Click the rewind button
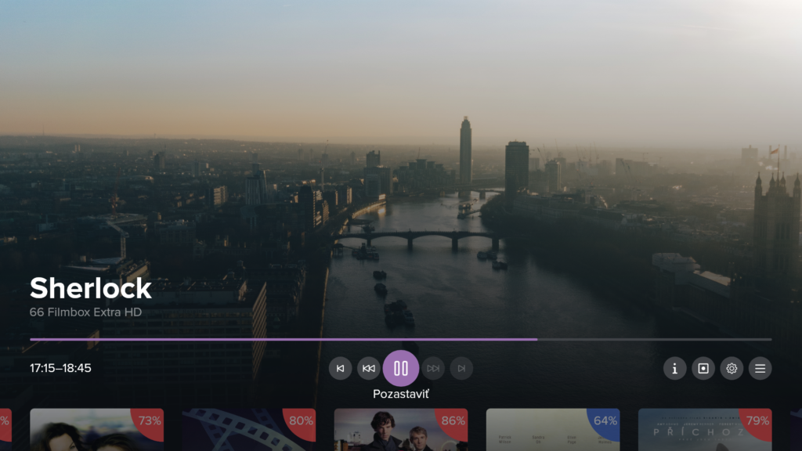Image resolution: width=802 pixels, height=451 pixels. [369, 368]
